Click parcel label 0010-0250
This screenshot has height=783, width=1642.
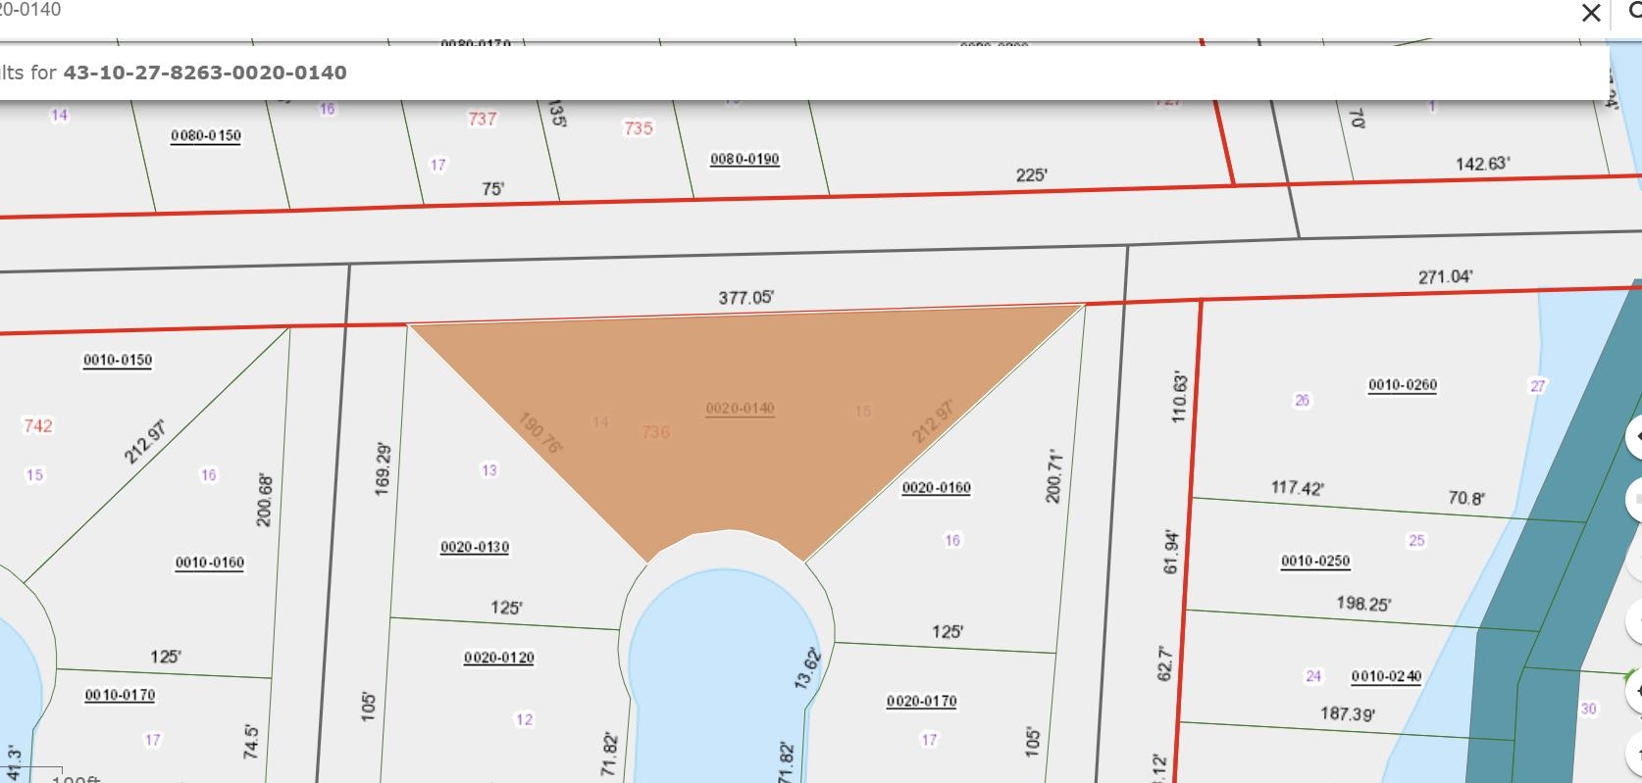(1315, 562)
